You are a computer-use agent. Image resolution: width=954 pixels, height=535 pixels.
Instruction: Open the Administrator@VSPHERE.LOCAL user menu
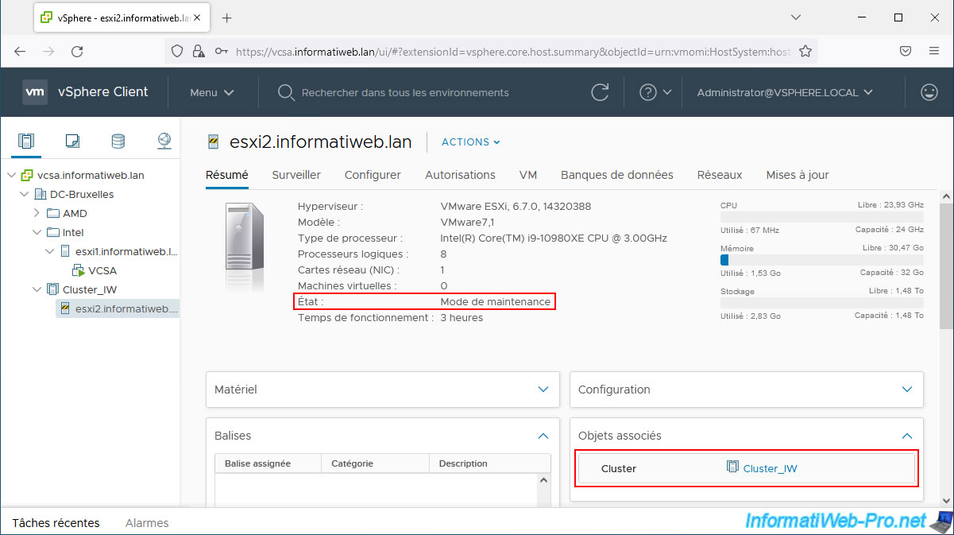pyautogui.click(x=784, y=92)
